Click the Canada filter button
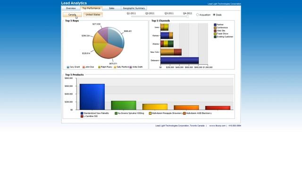302x170 pixels. coord(72,15)
